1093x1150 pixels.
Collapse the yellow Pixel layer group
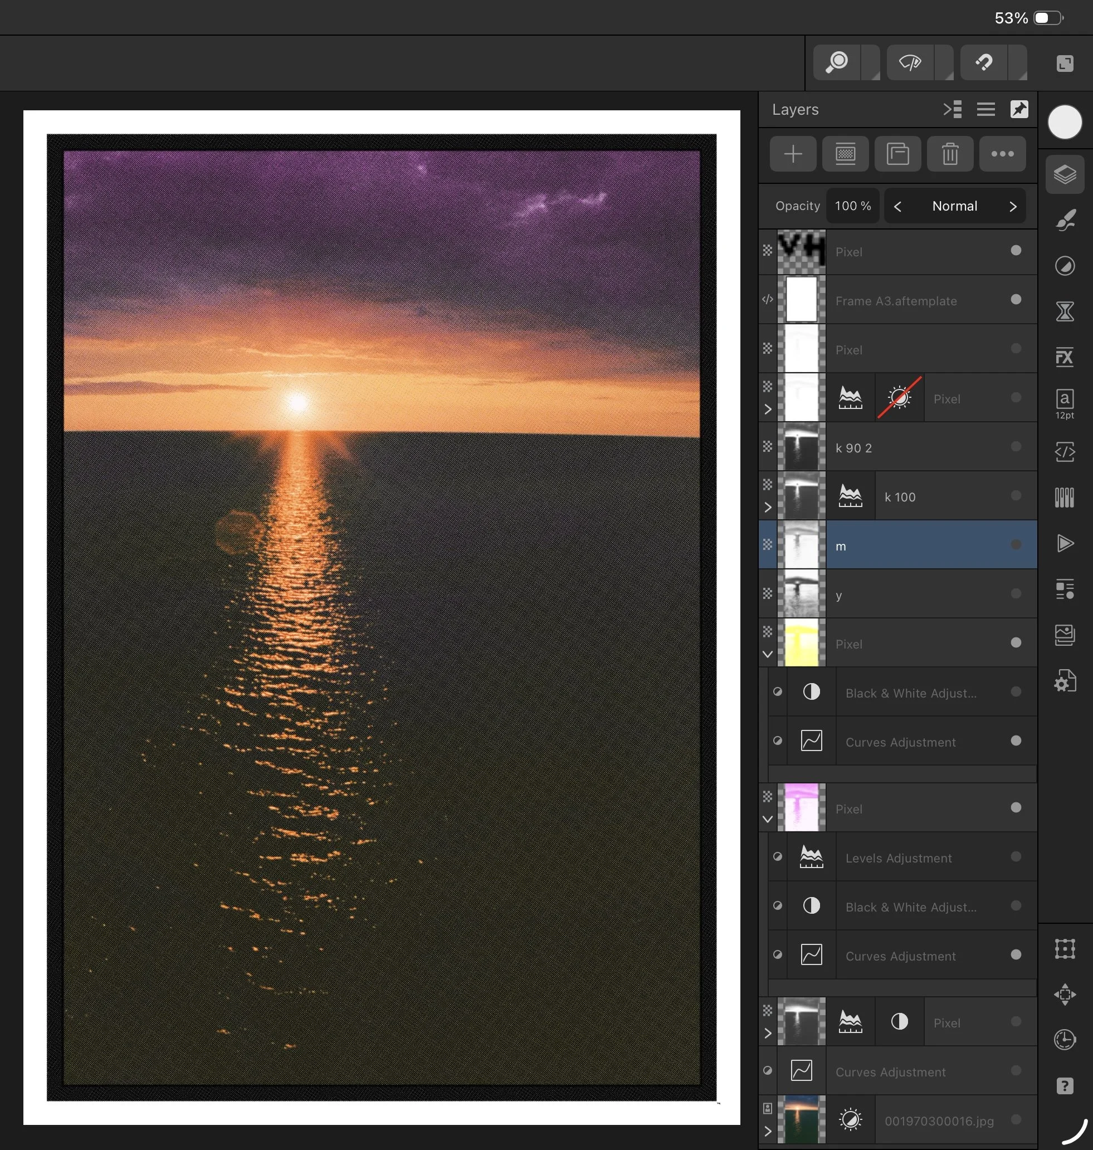pos(767,654)
